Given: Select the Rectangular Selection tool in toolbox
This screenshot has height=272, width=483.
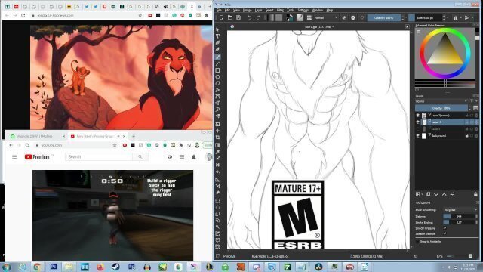Looking at the screenshot, I should 217,201.
